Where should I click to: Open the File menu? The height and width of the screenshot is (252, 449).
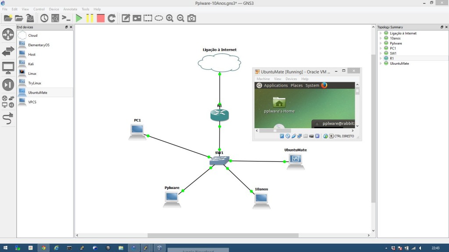pyautogui.click(x=5, y=9)
